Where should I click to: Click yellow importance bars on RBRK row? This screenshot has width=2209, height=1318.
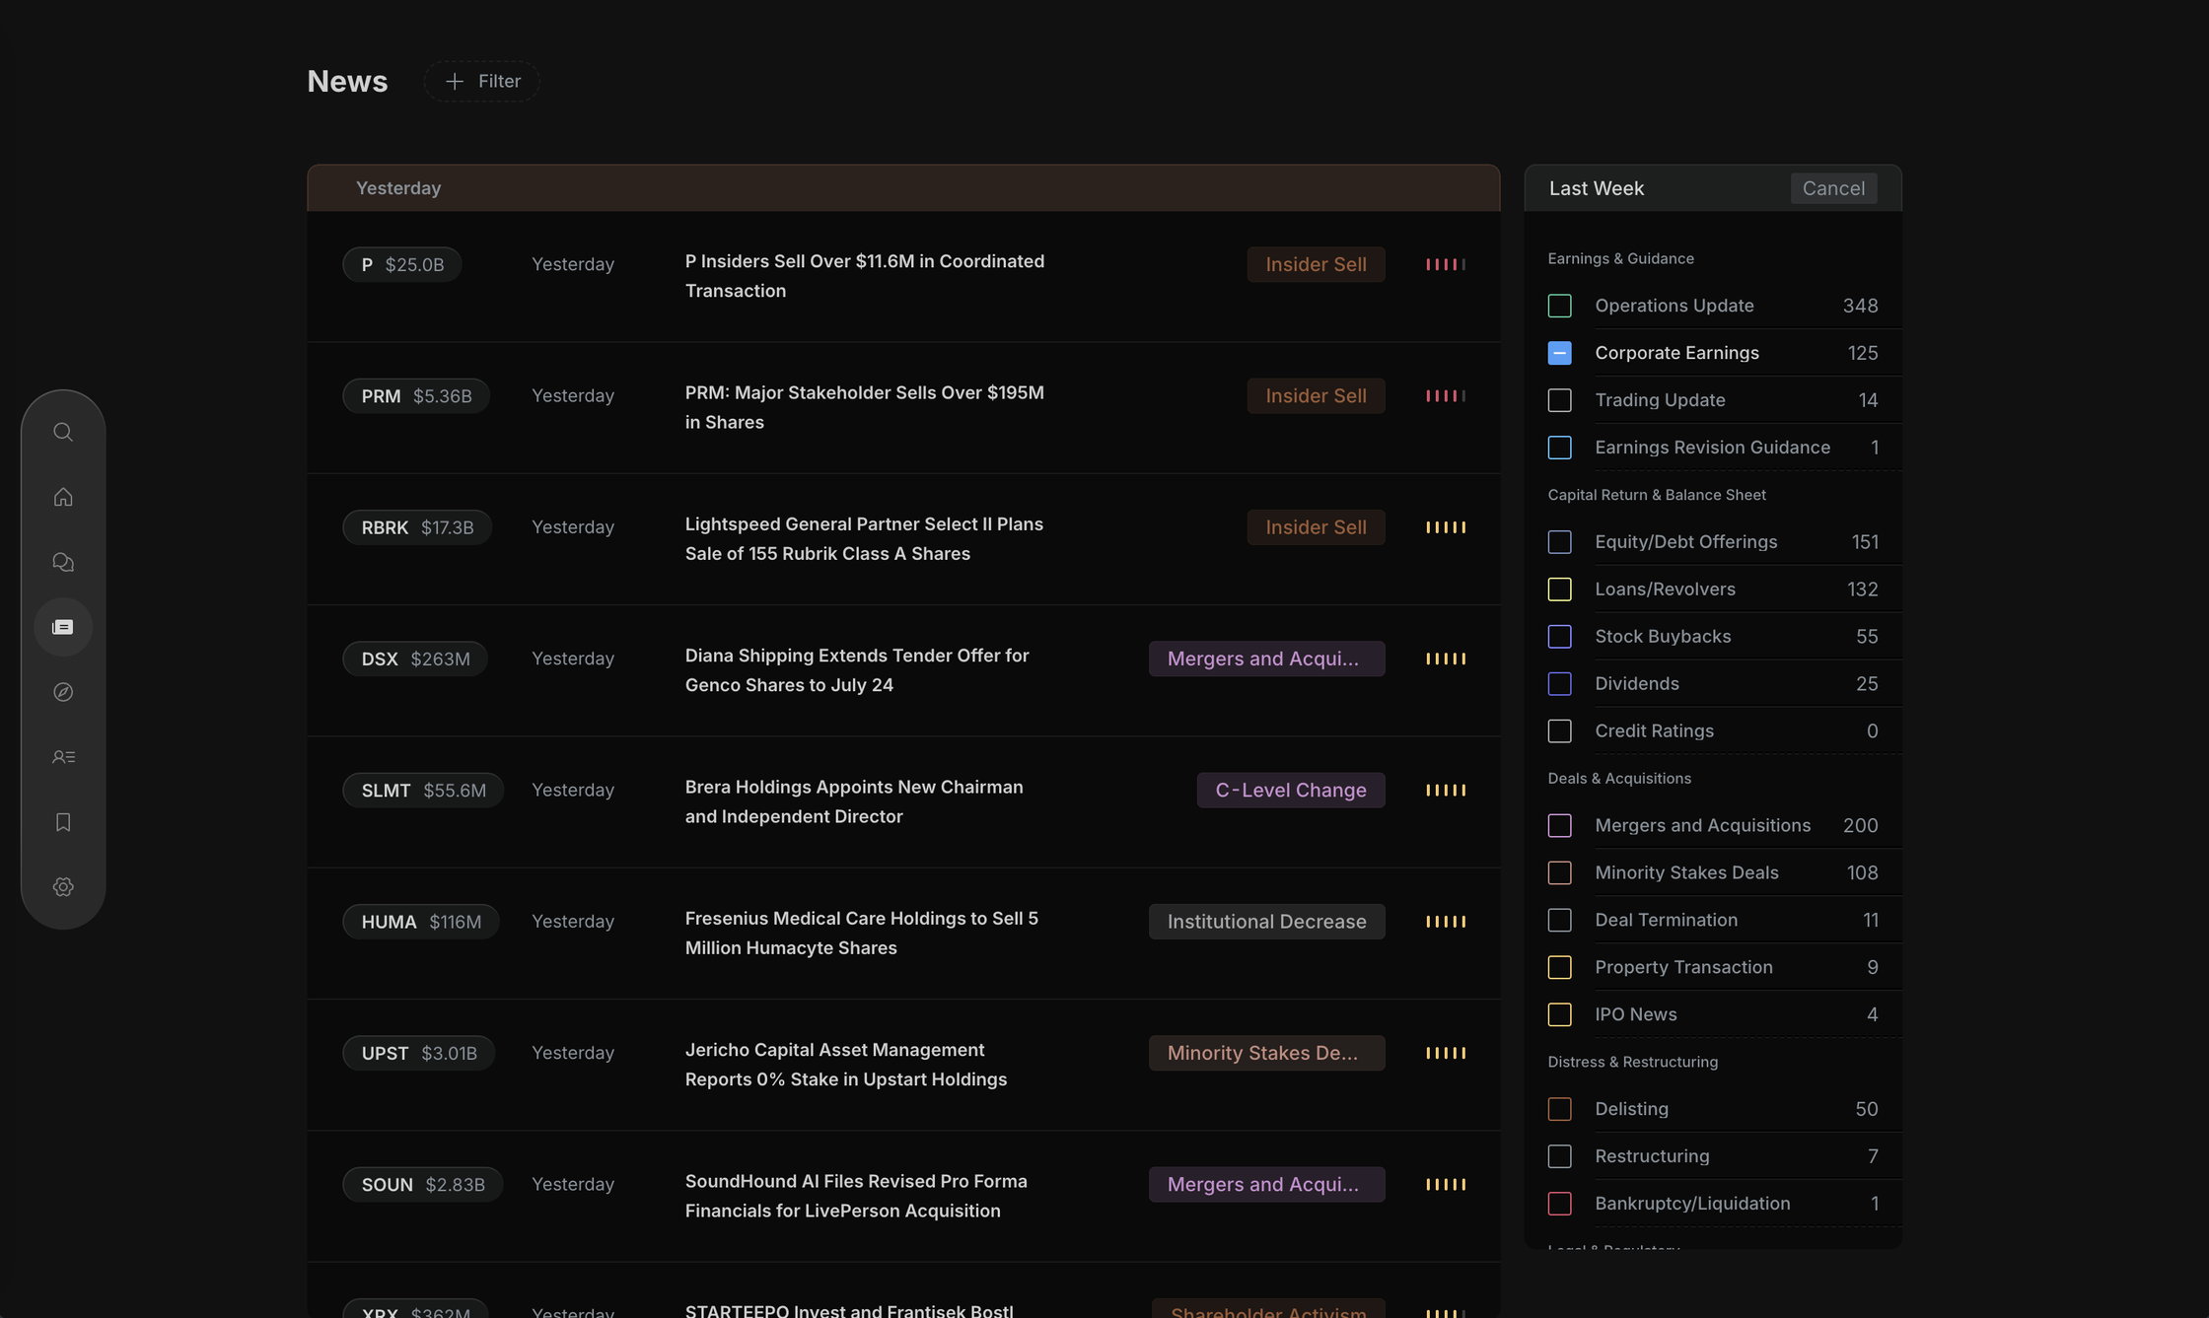1446,528
